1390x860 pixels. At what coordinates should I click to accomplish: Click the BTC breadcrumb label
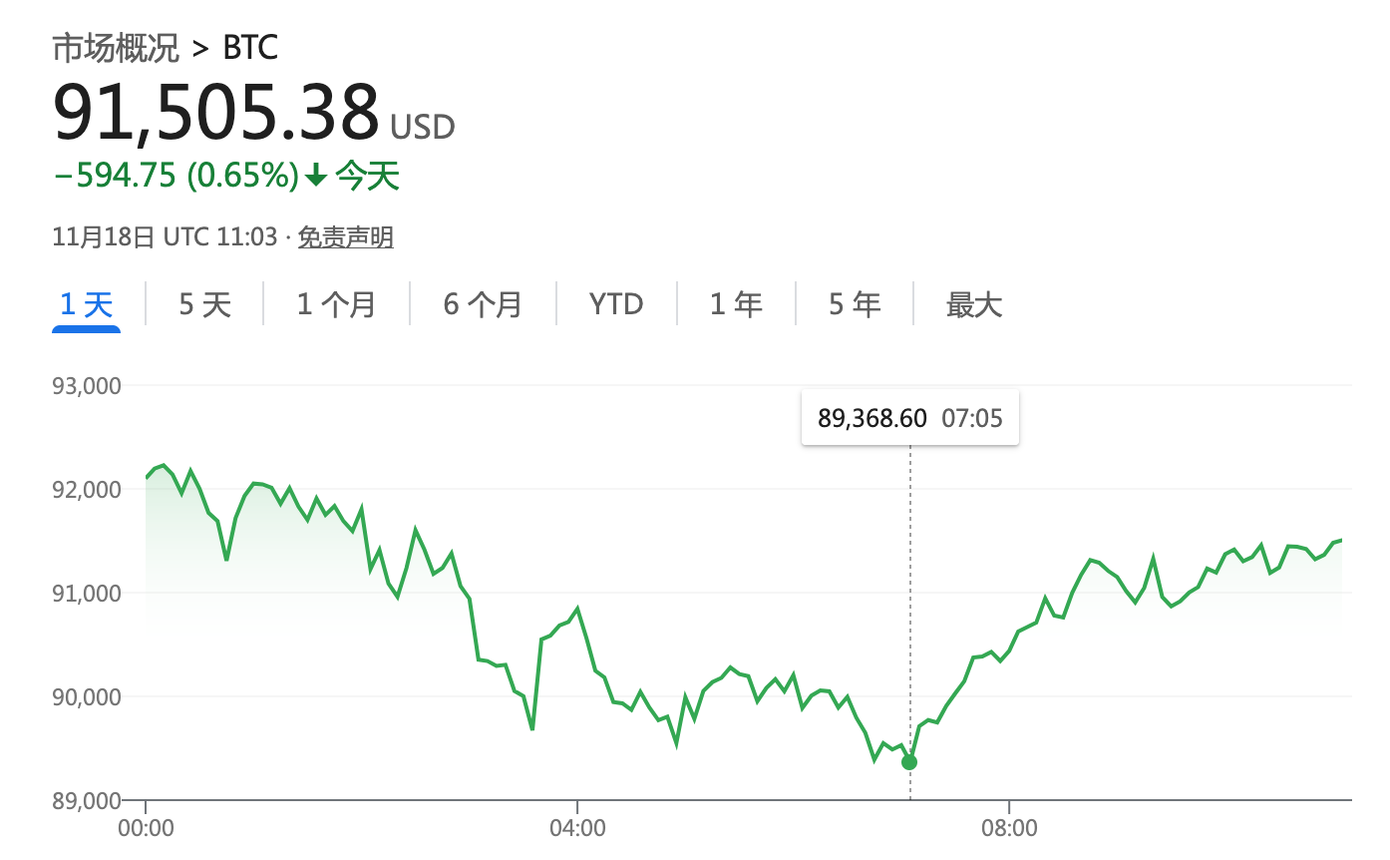250,48
